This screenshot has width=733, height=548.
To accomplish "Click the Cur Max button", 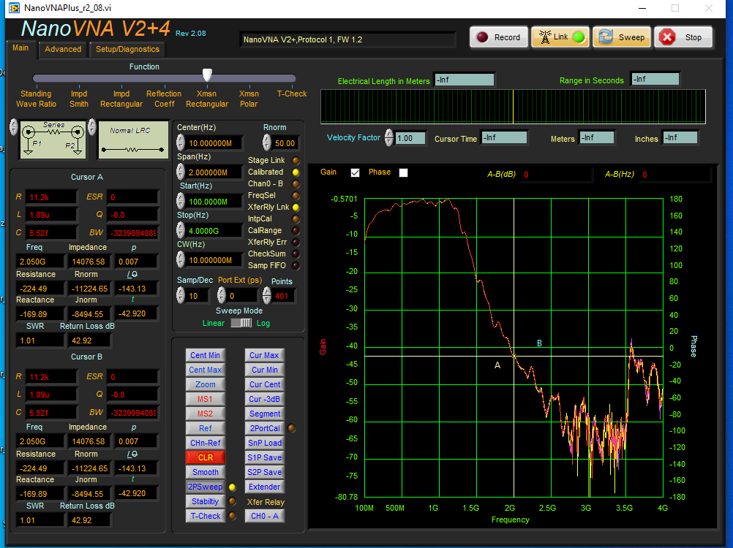I will (x=265, y=355).
